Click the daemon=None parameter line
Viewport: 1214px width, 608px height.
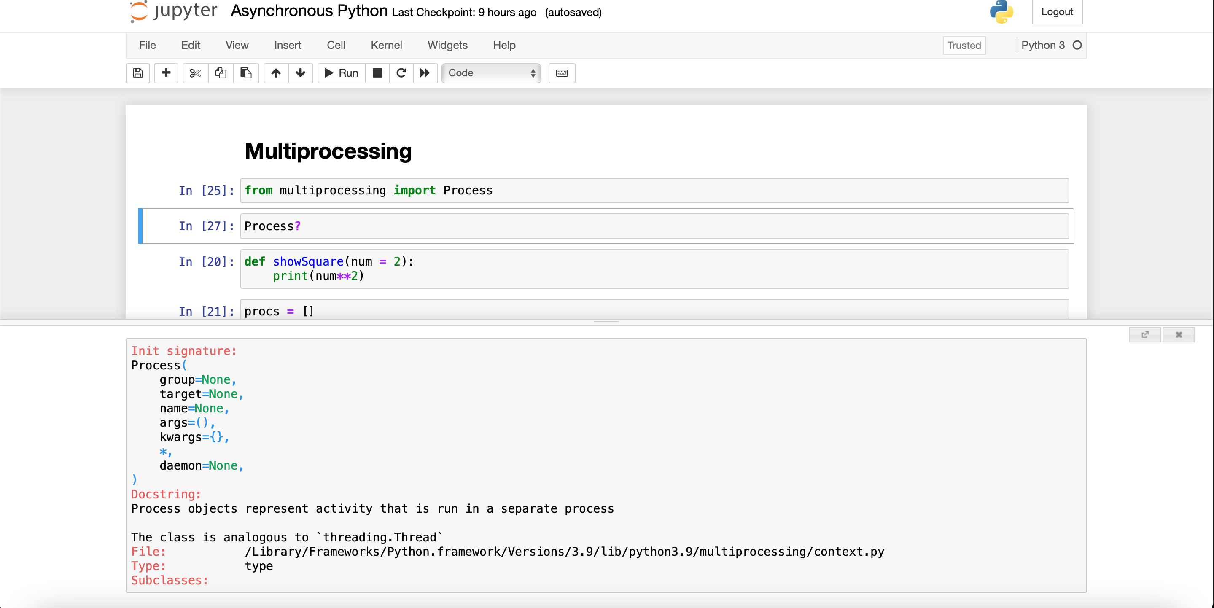pos(202,465)
